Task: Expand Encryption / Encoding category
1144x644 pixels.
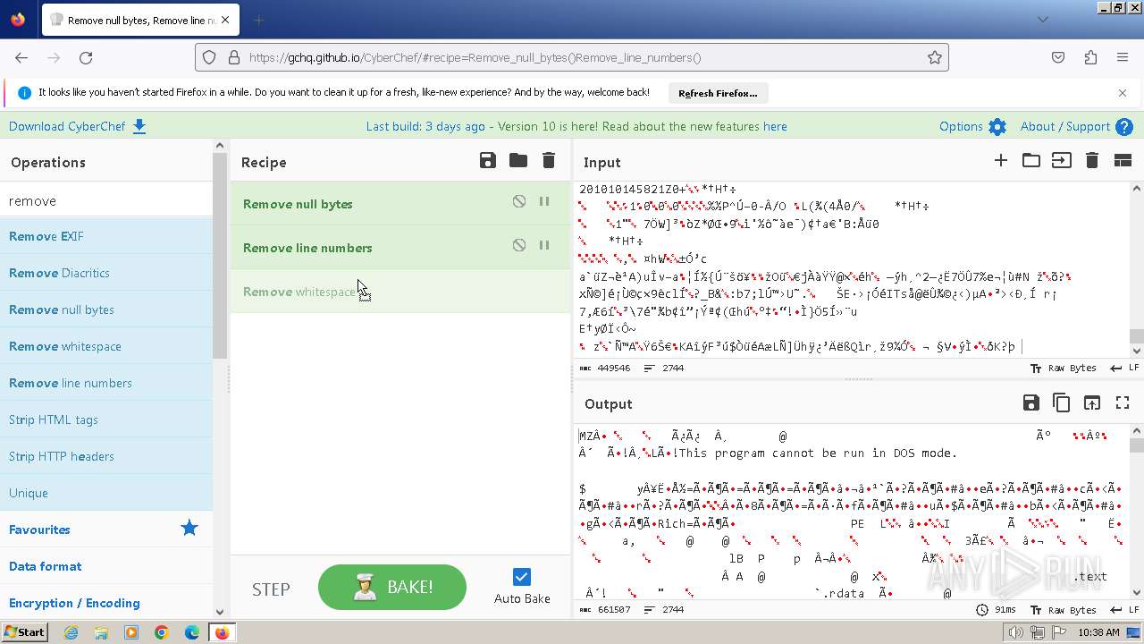Action: pos(106,603)
